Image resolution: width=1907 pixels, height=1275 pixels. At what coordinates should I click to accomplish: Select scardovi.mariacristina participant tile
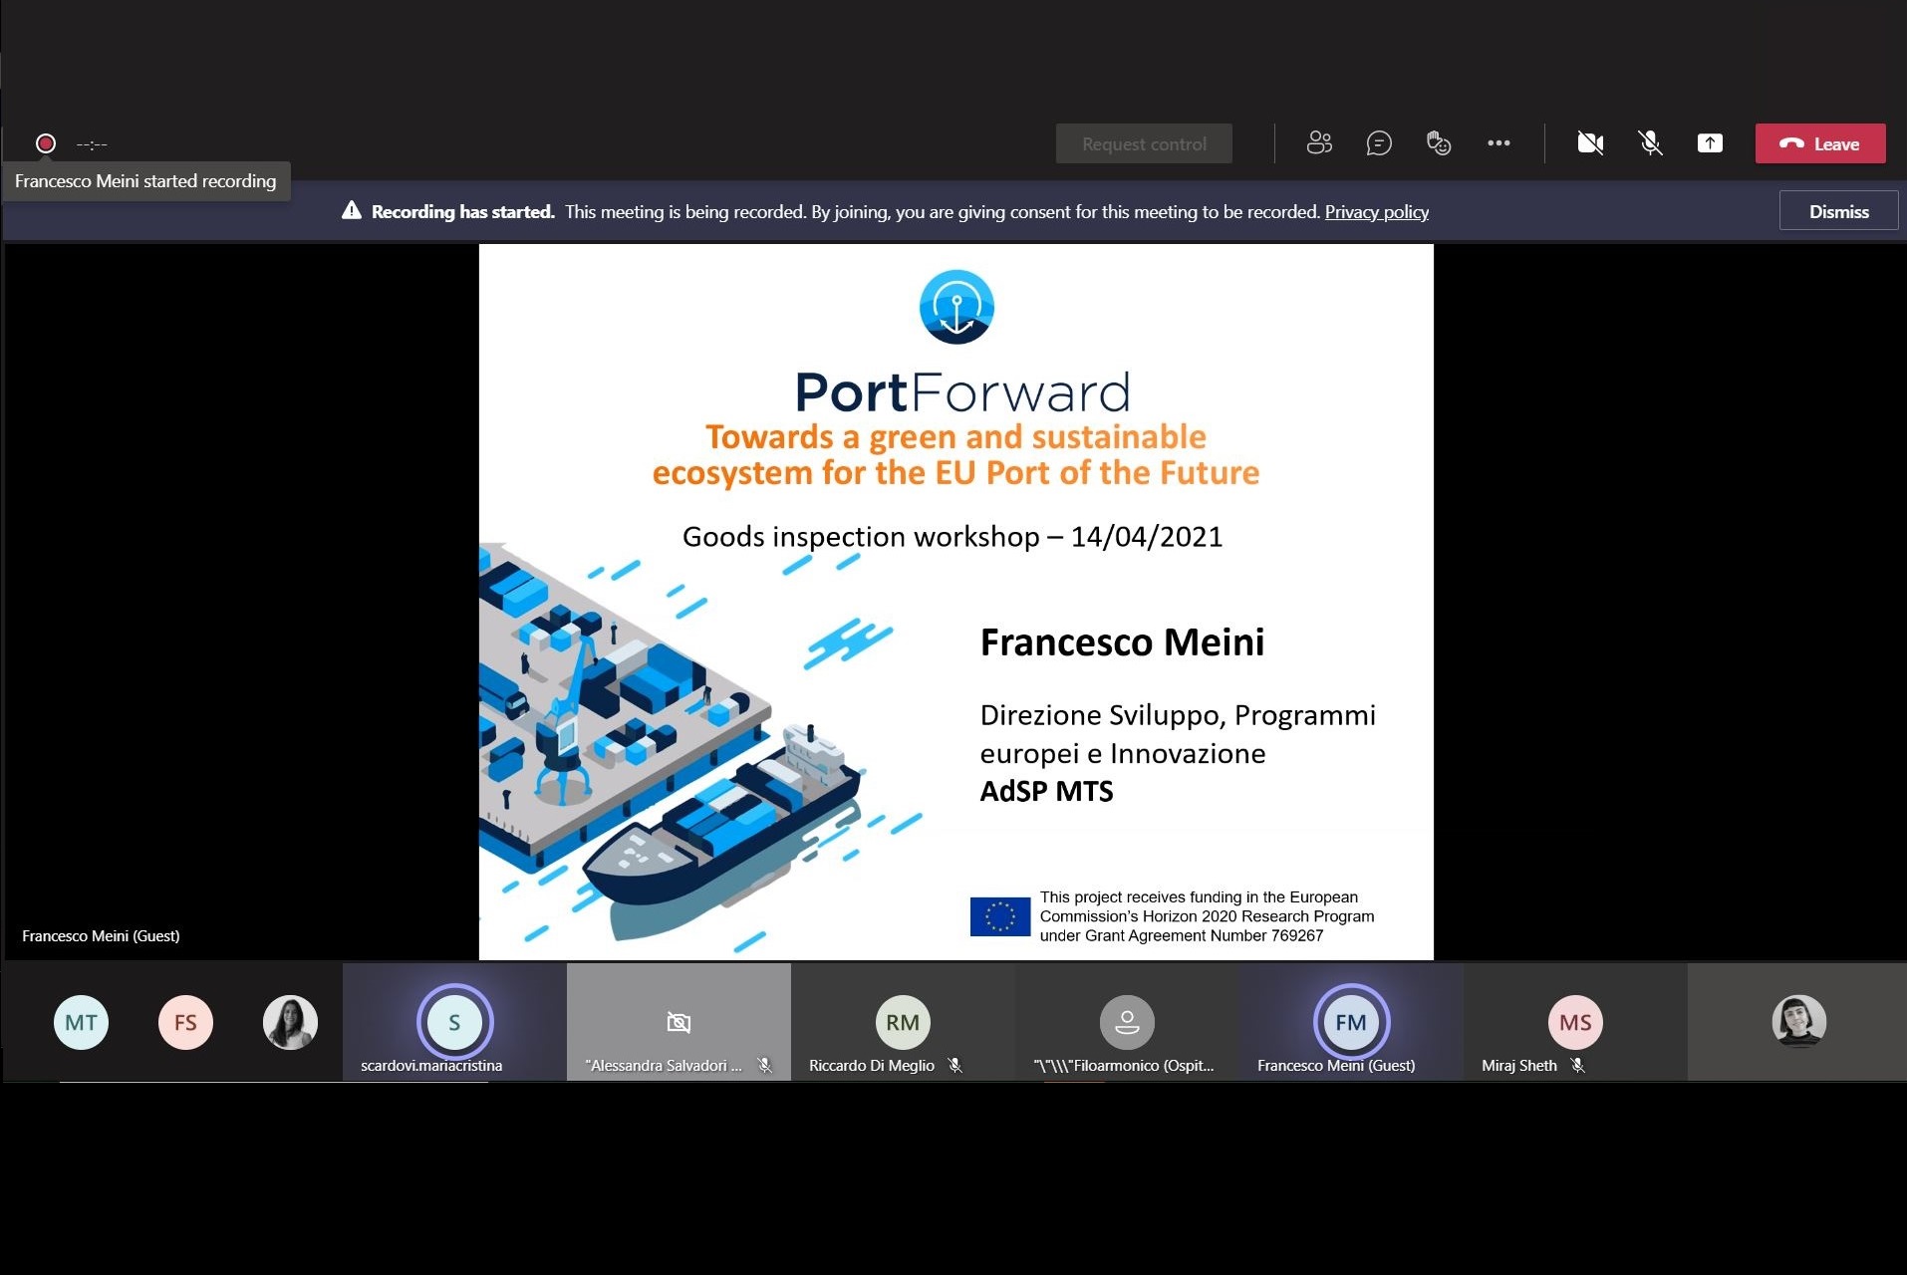point(454,1022)
